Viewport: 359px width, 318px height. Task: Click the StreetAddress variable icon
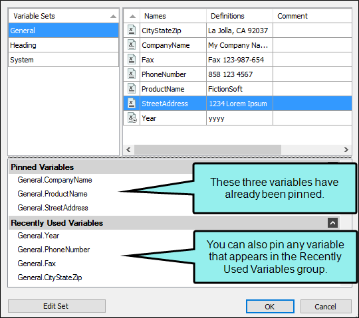pyautogui.click(x=132, y=104)
